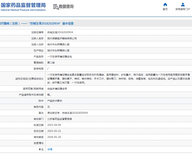Click the 备注 label
This screenshot has width=192, height=155.
(41, 113)
